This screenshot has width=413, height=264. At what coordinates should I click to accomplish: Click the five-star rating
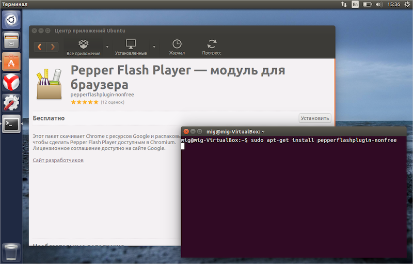85,102
